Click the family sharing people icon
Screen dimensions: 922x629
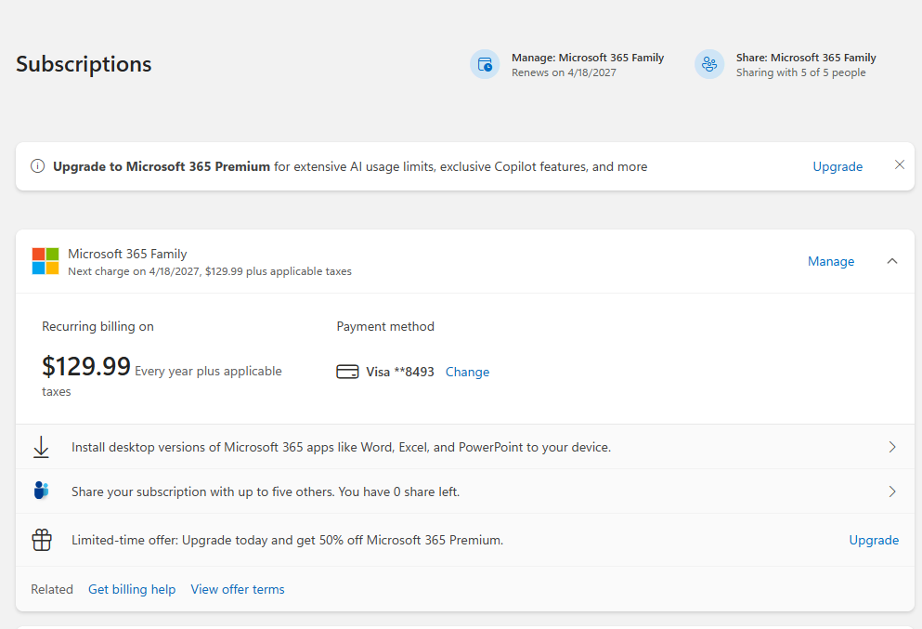click(41, 491)
